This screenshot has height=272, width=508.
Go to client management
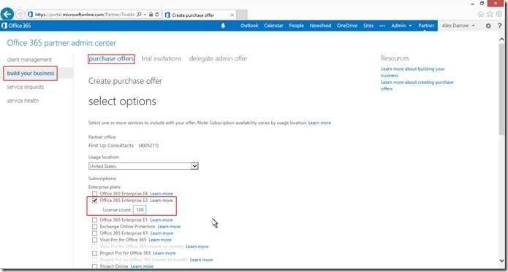click(29, 60)
